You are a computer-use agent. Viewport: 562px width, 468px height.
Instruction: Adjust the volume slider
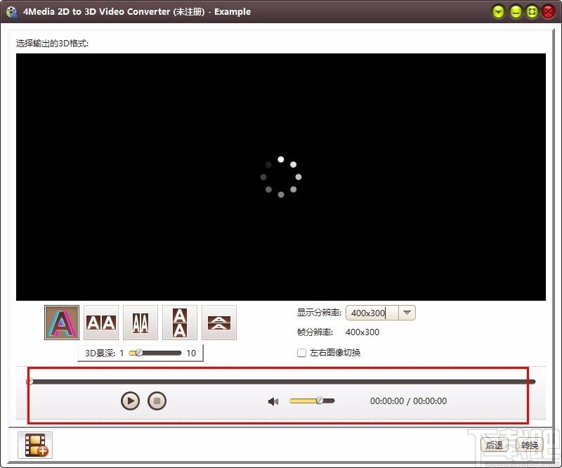tap(312, 401)
